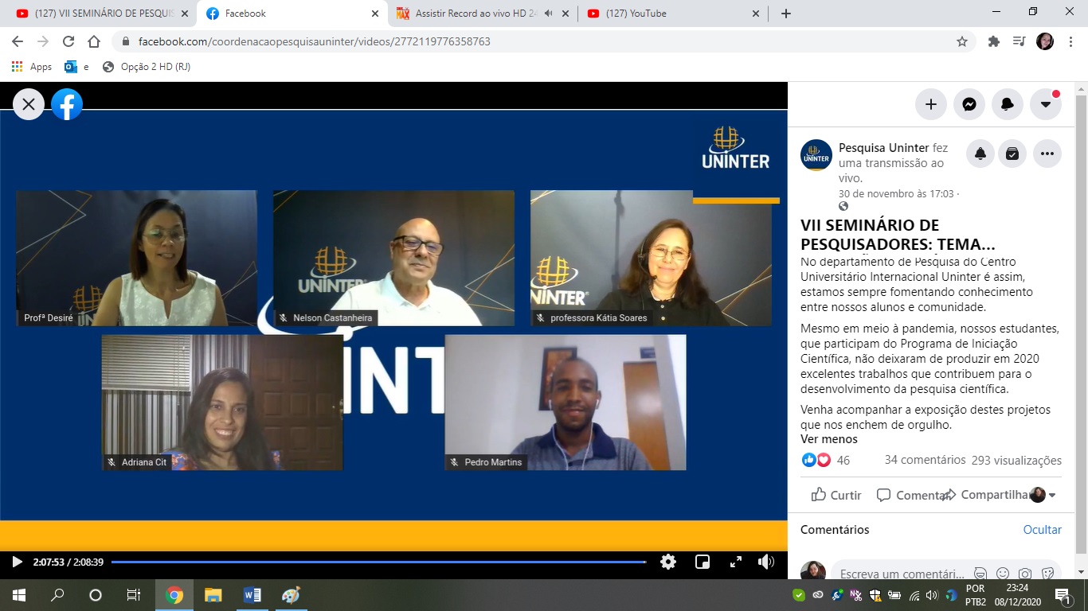Viewport: 1088px width, 611px height.
Task: Switch to the VII SEMINÁRIO DE PESQUISA YouTube tab
Action: point(100,14)
